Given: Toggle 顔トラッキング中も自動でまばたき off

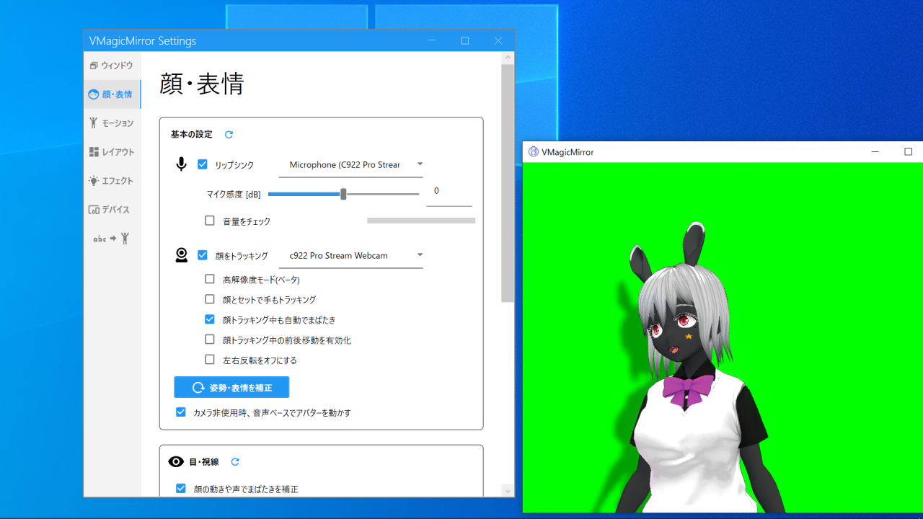Looking at the screenshot, I should coord(210,319).
